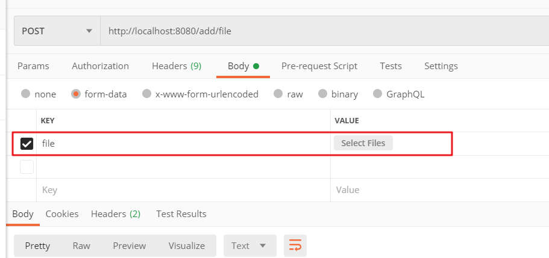Screen dimensions: 549x258
Task: Switch response view to Visualize
Action: (x=187, y=246)
